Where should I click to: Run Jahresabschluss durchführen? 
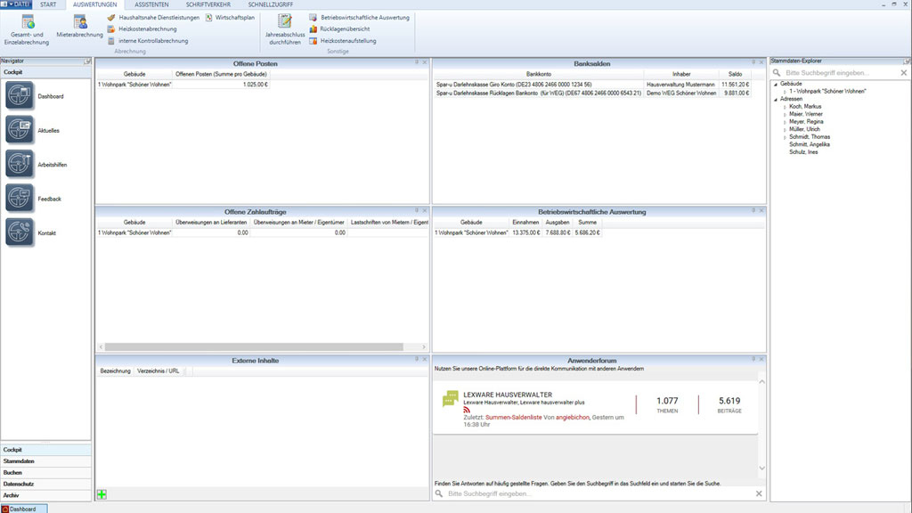286,28
